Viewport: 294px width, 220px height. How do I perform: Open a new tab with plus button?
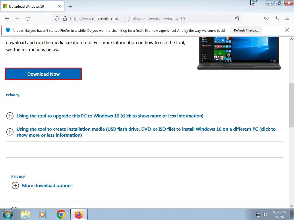click(x=70, y=7)
